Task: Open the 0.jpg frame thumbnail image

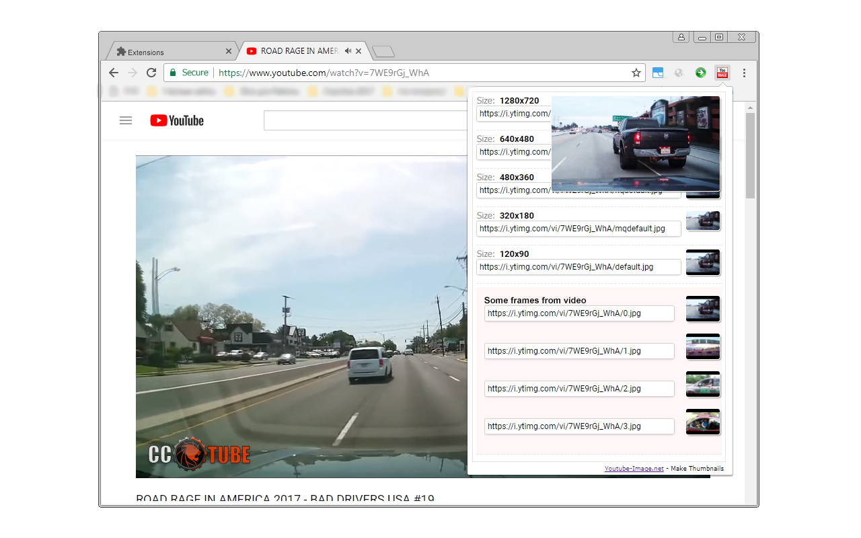Action: point(703,309)
